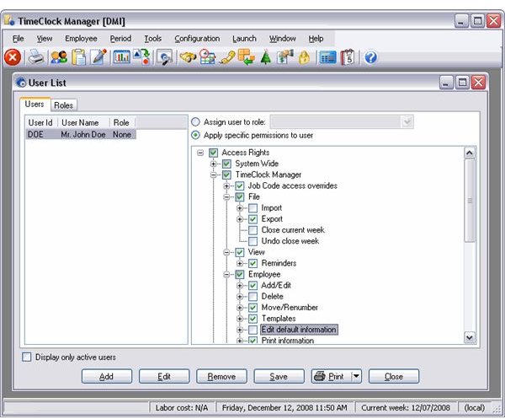Toggle the Display only active users checkbox

click(27, 357)
